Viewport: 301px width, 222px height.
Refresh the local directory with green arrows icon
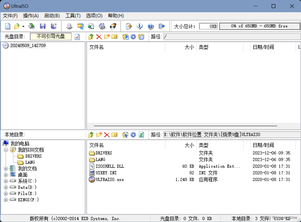[x=141, y=135]
